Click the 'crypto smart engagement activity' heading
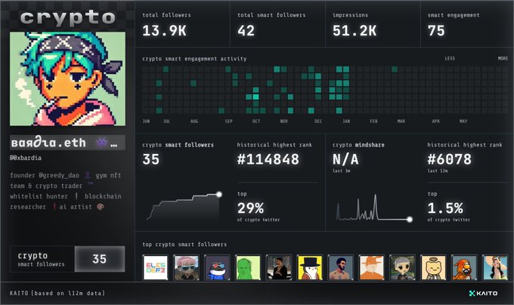514x305 pixels. (194, 59)
